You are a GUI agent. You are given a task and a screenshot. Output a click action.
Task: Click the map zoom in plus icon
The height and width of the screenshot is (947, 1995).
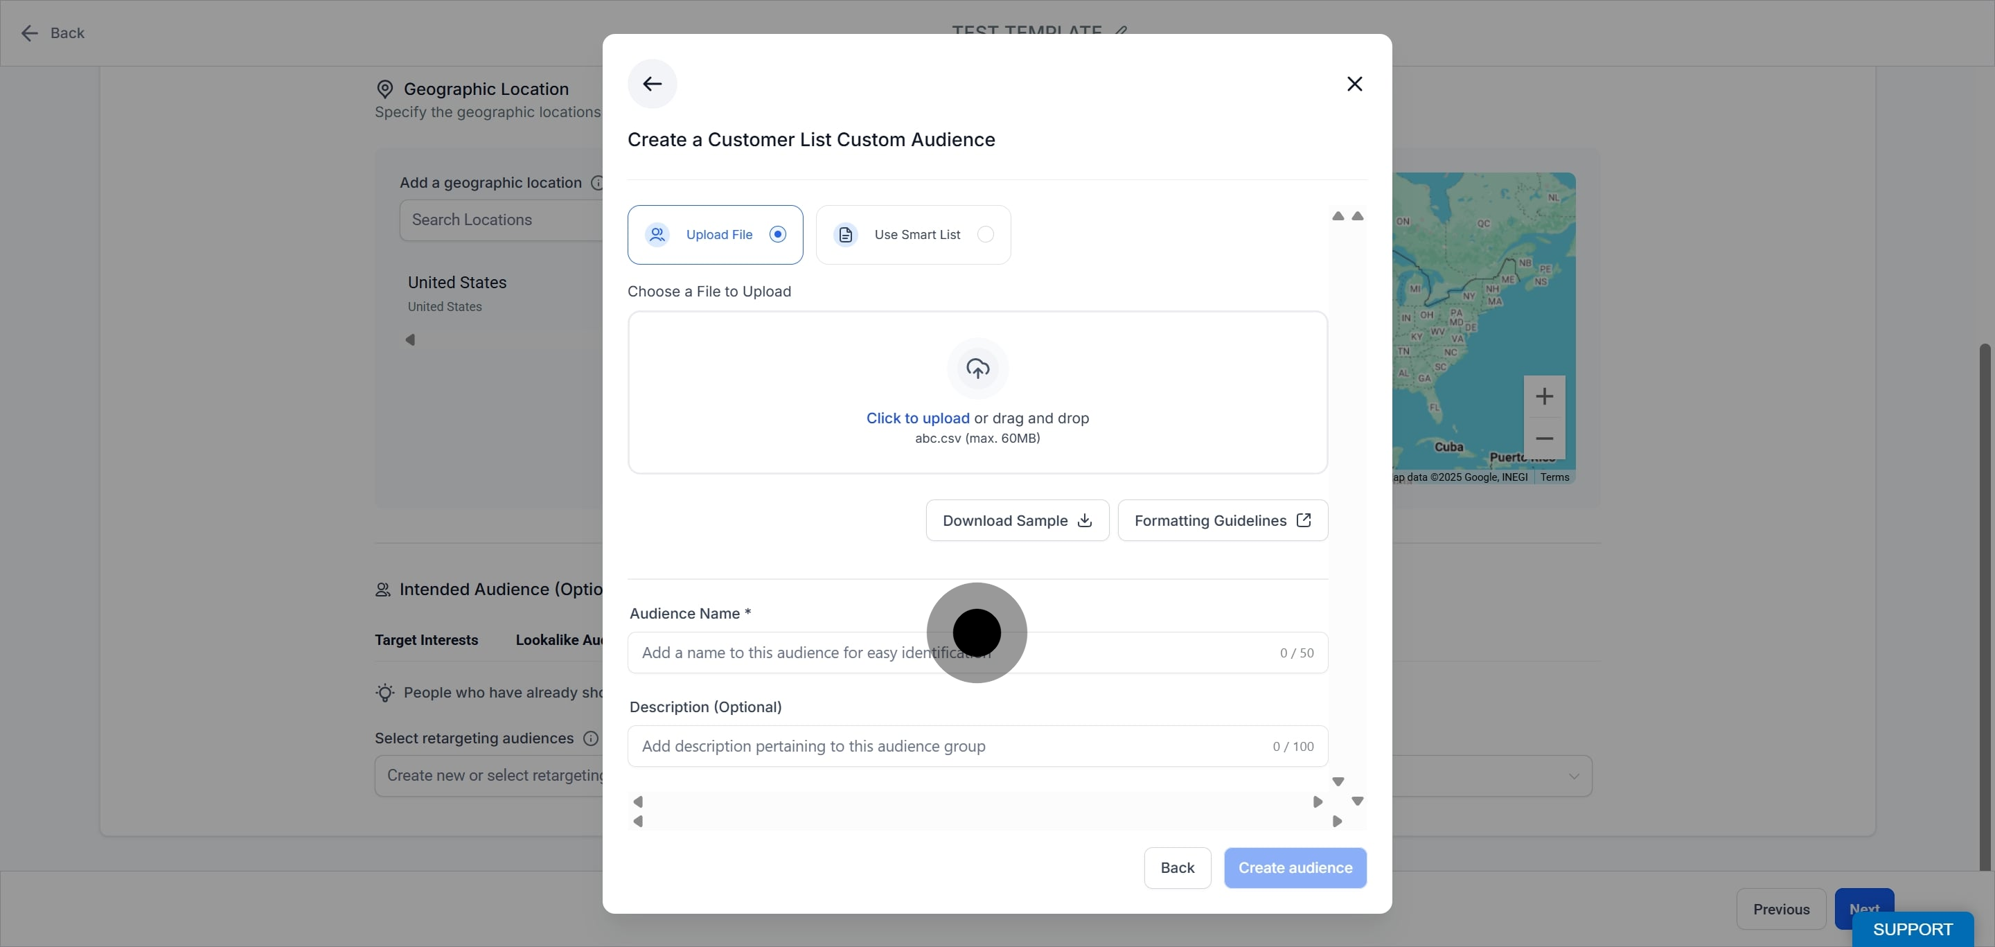pyautogui.click(x=1544, y=396)
